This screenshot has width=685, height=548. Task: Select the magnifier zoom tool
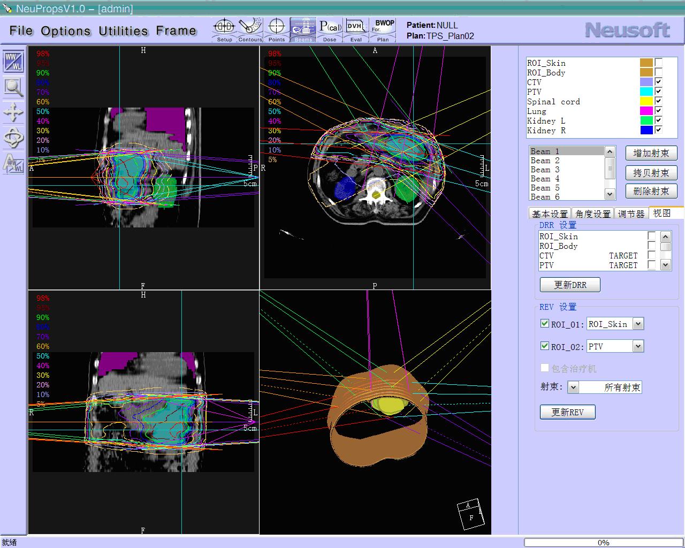pos(13,87)
